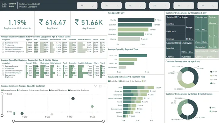
Task: Open the first 'All' slicer dropdown in header
Action: [87, 6]
